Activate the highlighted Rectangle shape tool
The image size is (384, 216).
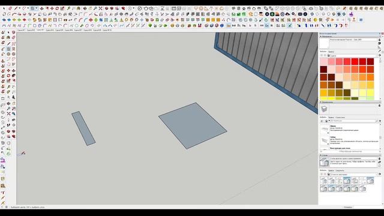tap(32, 8)
